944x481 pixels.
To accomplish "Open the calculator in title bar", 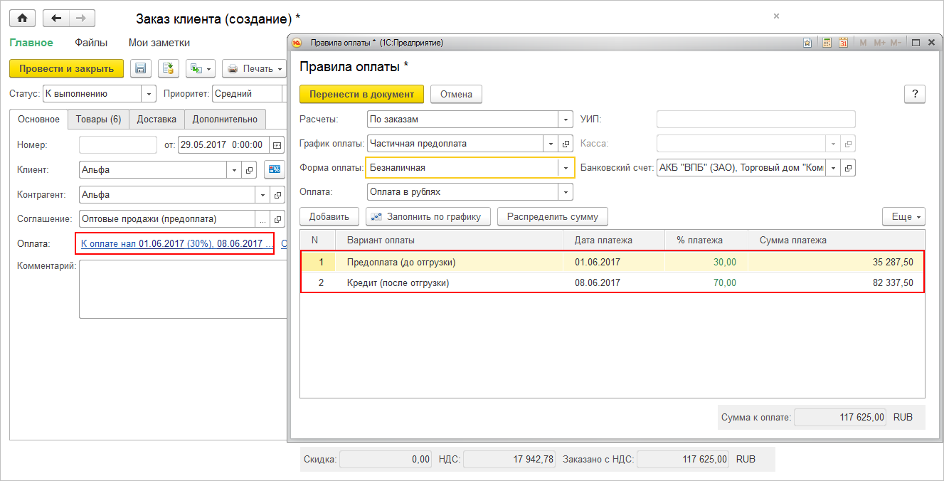I will (x=827, y=43).
